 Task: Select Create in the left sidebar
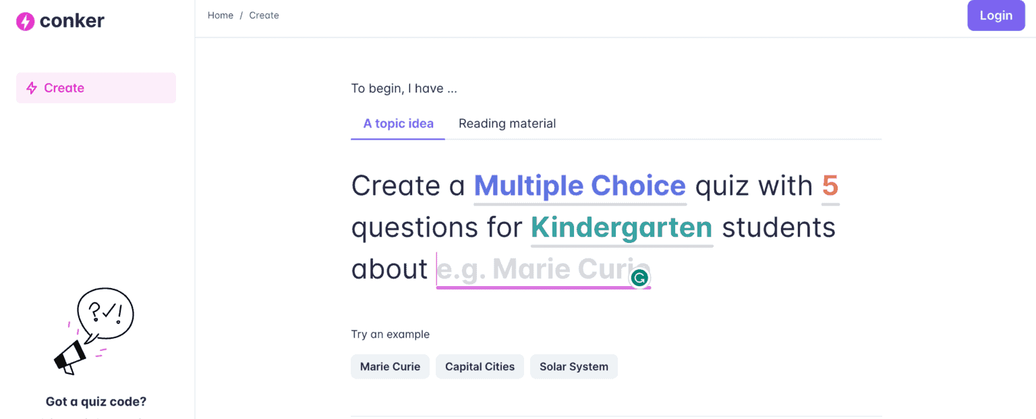[96, 88]
